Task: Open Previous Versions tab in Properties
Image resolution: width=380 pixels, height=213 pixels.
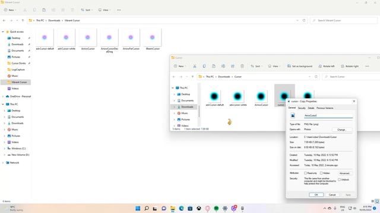Action: [325, 108]
